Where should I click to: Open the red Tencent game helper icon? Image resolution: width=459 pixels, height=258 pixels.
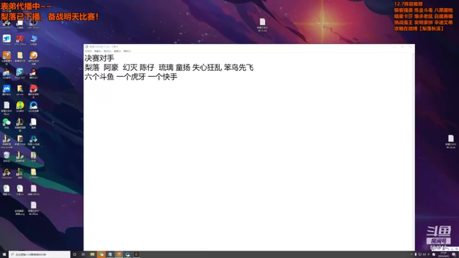[x=33, y=91]
